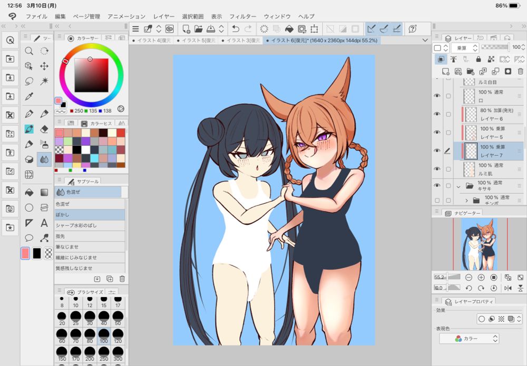Toggle Clip to layer below icon
Image resolution: width=527 pixels, height=366 pixels.
441,60
